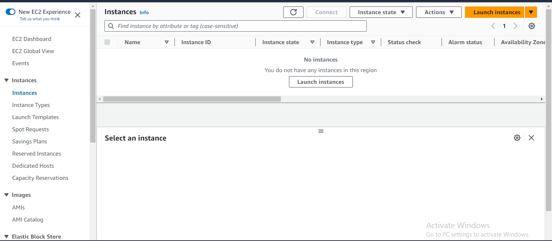
Task: Click the main page vertical scrollbar
Action: pyautogui.click(x=549, y=109)
